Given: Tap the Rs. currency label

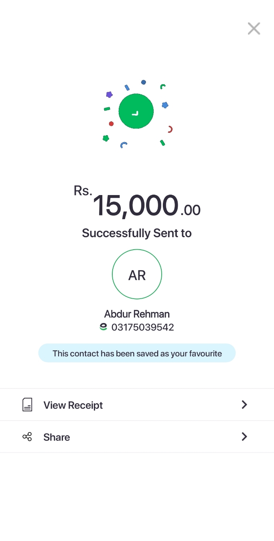Looking at the screenshot, I should coord(83,190).
